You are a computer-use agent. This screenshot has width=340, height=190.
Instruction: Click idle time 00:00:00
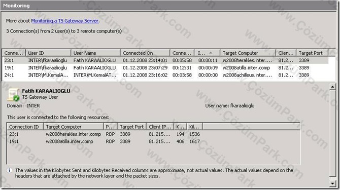(x=208, y=75)
